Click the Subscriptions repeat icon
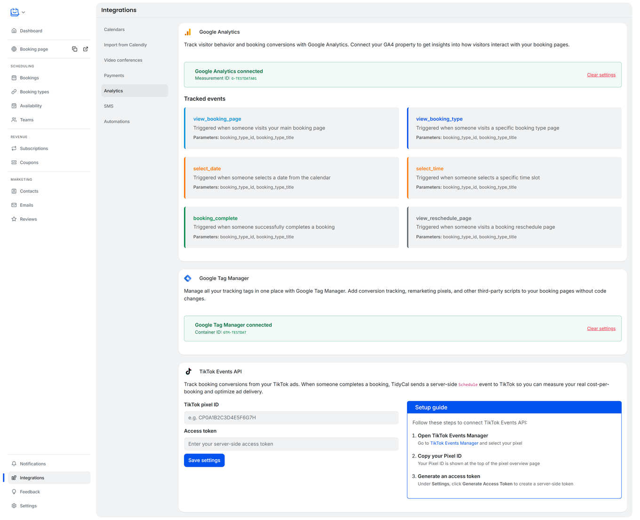Screen dimensions: 640x520 14,148
